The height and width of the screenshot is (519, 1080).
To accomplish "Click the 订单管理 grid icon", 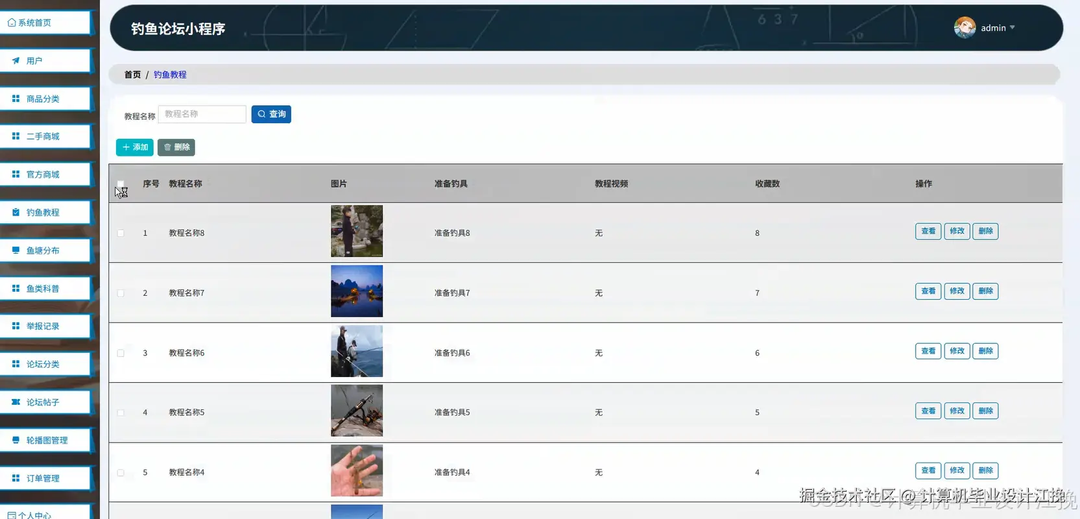I will click(16, 478).
